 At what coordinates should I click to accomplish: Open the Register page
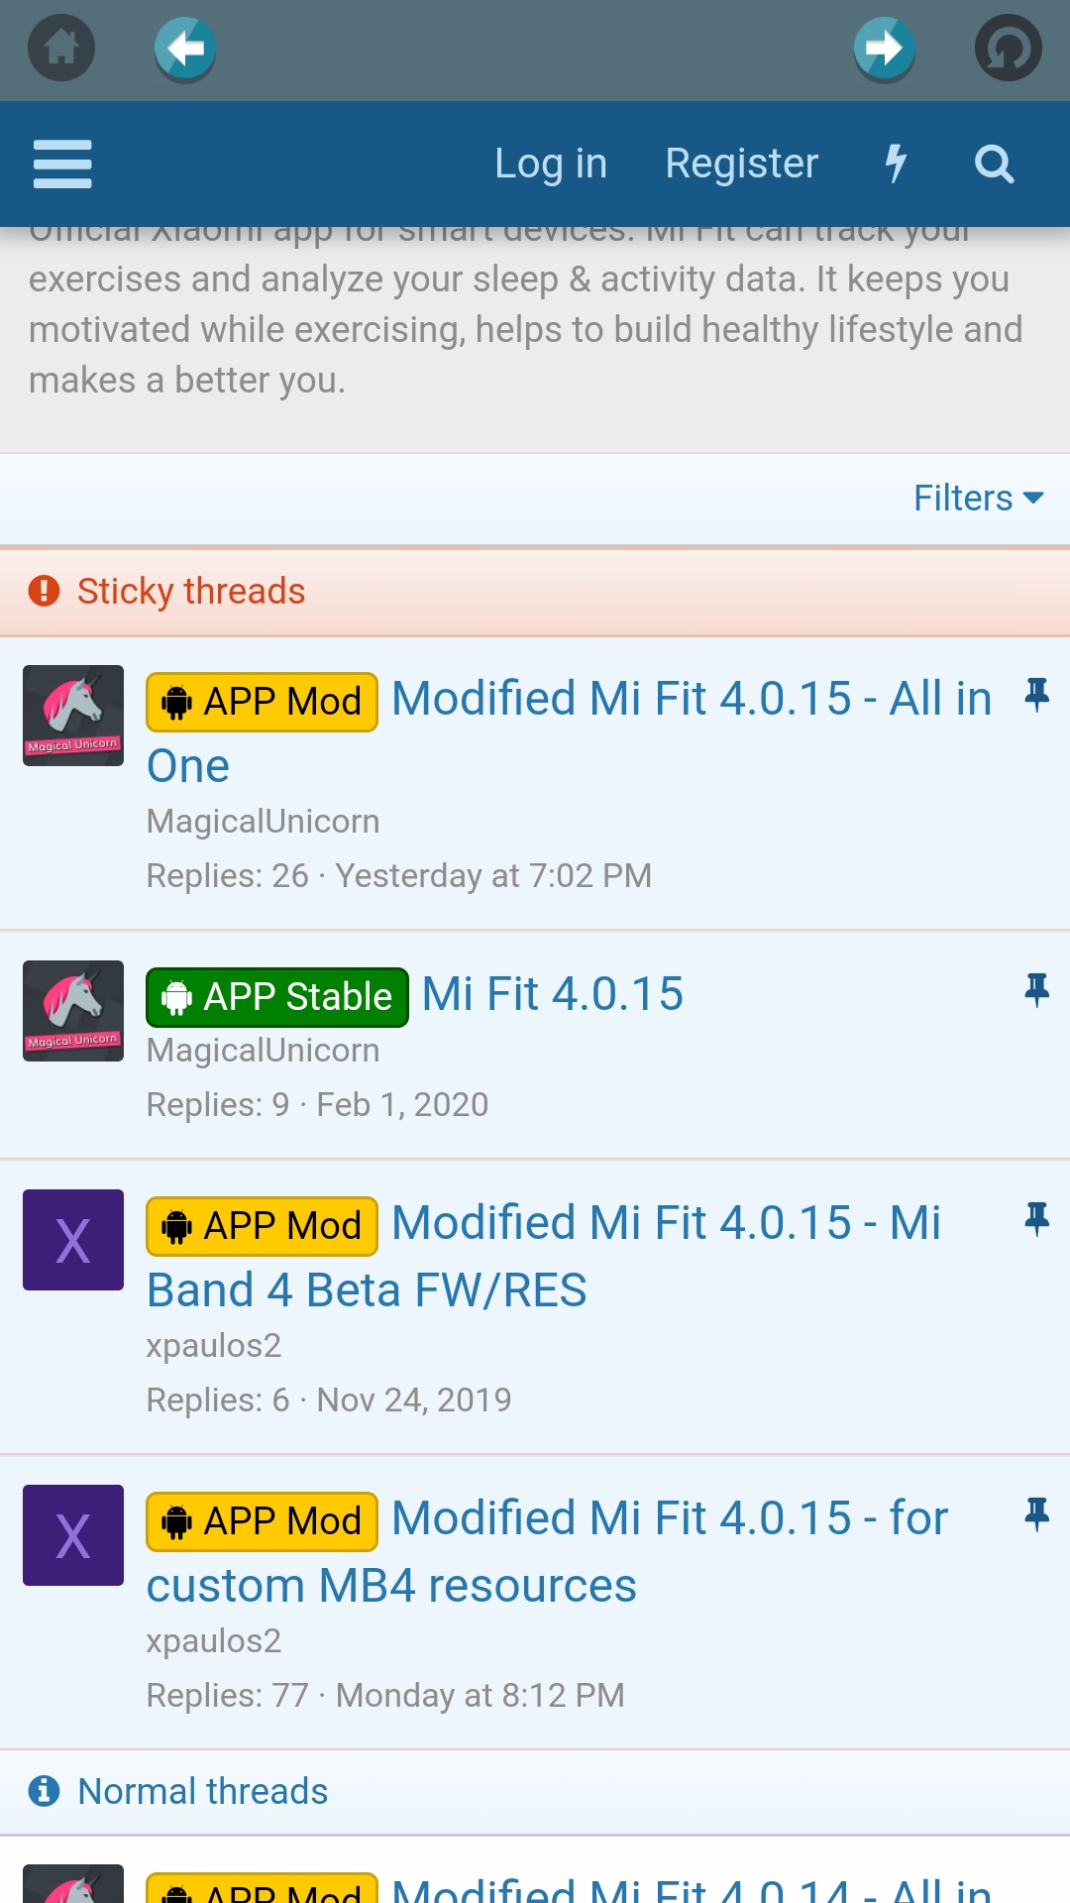click(x=741, y=164)
